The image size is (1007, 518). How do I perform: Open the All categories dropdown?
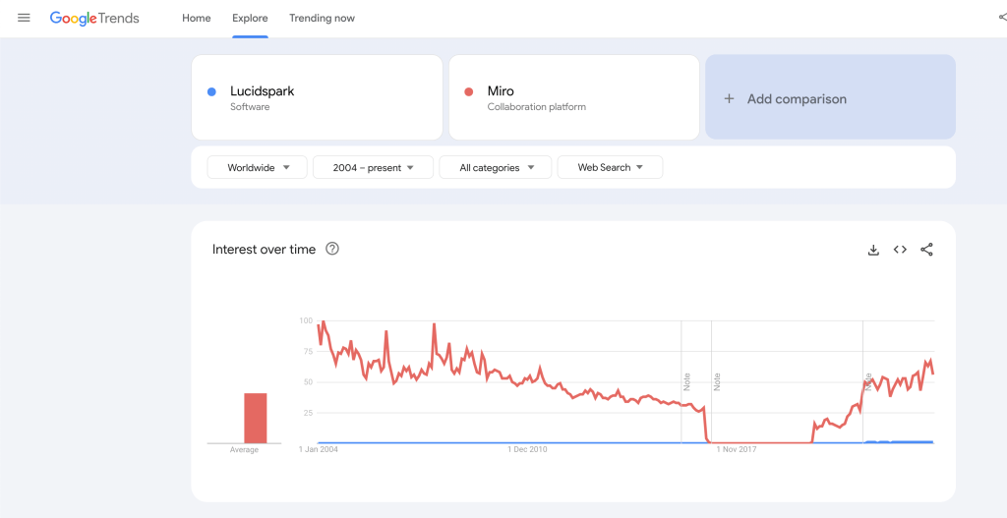(x=496, y=167)
